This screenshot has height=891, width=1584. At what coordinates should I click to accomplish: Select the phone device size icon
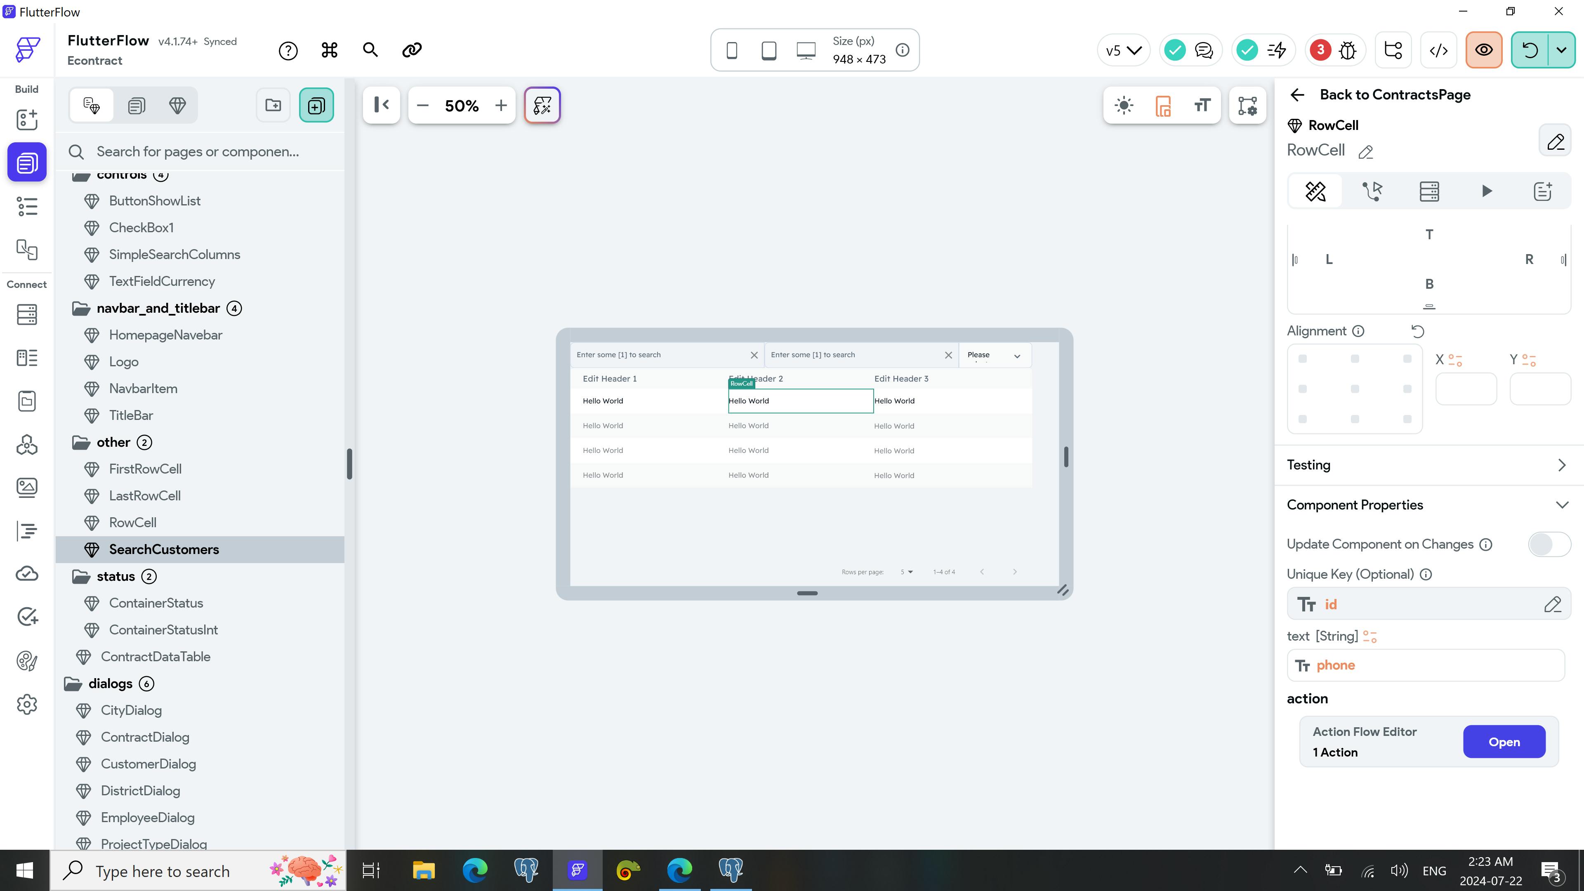click(731, 50)
